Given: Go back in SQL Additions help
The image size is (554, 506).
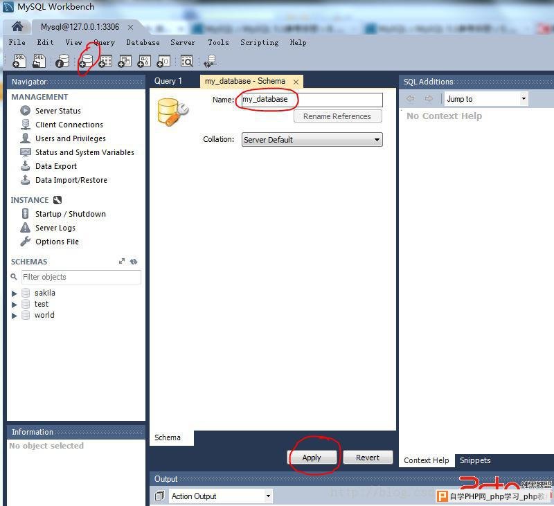Looking at the screenshot, I should coord(410,99).
